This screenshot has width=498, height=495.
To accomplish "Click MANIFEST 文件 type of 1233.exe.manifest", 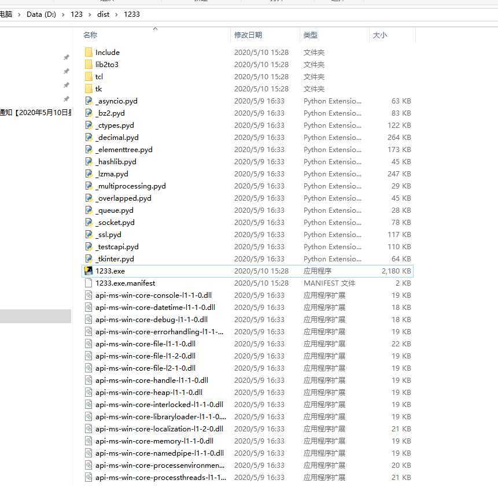I will pyautogui.click(x=329, y=283).
